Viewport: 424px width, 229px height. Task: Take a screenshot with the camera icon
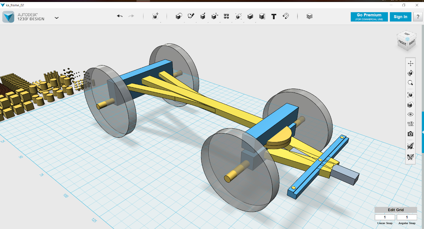pos(410,134)
